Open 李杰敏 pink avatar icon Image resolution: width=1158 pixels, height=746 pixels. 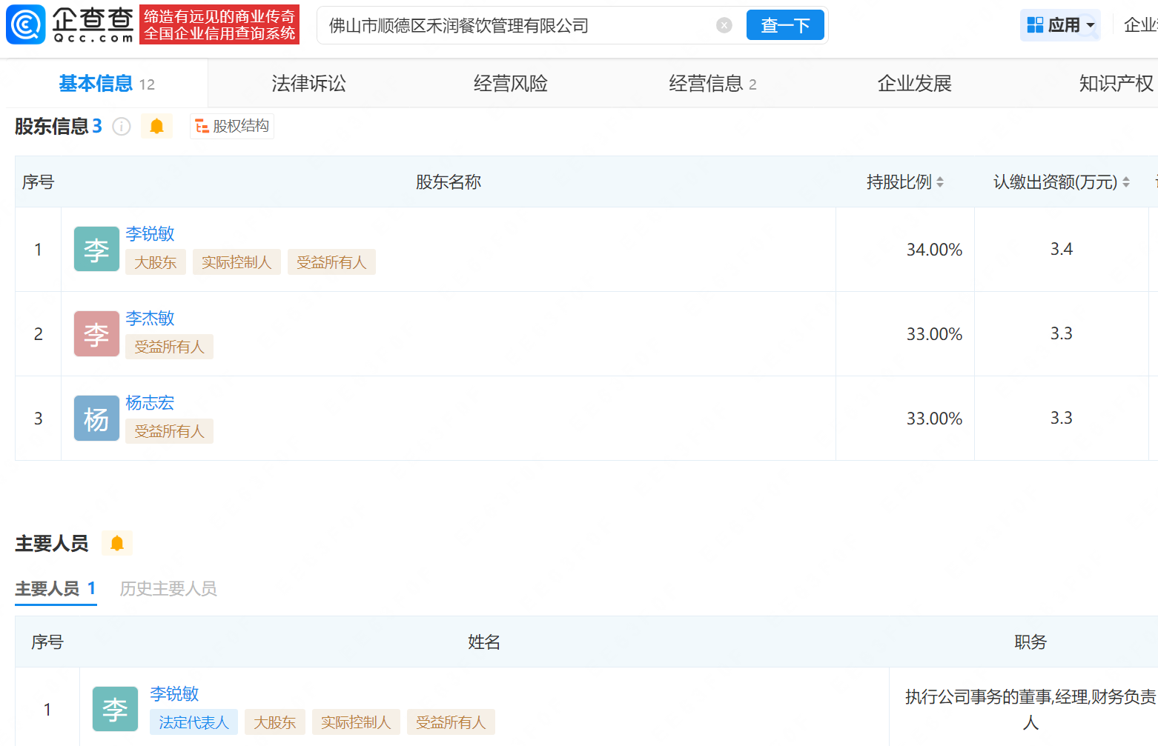[96, 333]
